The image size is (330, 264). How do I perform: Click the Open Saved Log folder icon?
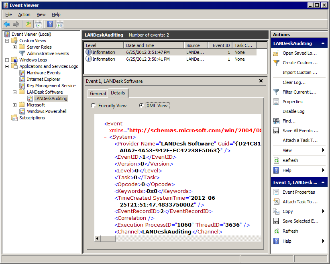click(276, 53)
